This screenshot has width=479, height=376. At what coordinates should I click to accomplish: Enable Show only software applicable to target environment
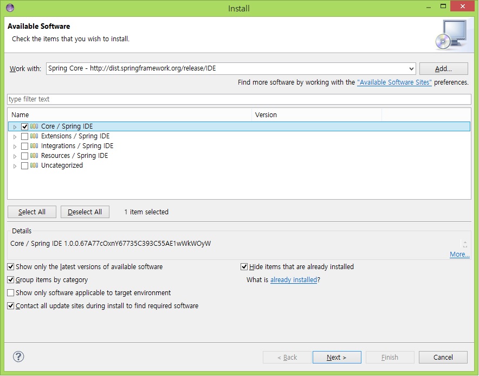point(11,293)
